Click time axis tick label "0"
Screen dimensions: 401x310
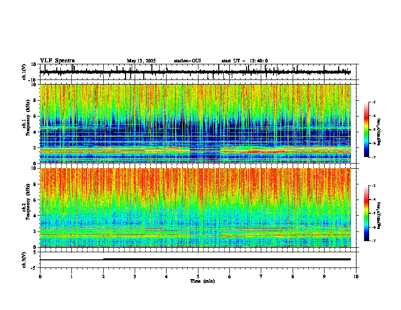pos(40,277)
